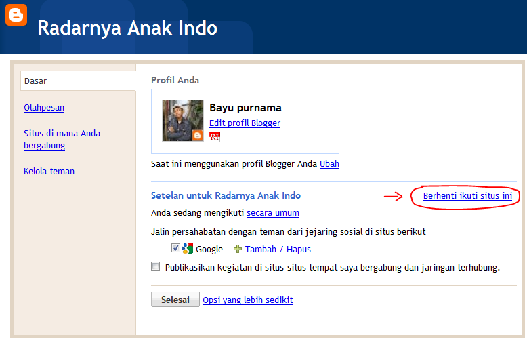This screenshot has height=339, width=527.
Task: Click the secara umum link
Action: (x=273, y=213)
